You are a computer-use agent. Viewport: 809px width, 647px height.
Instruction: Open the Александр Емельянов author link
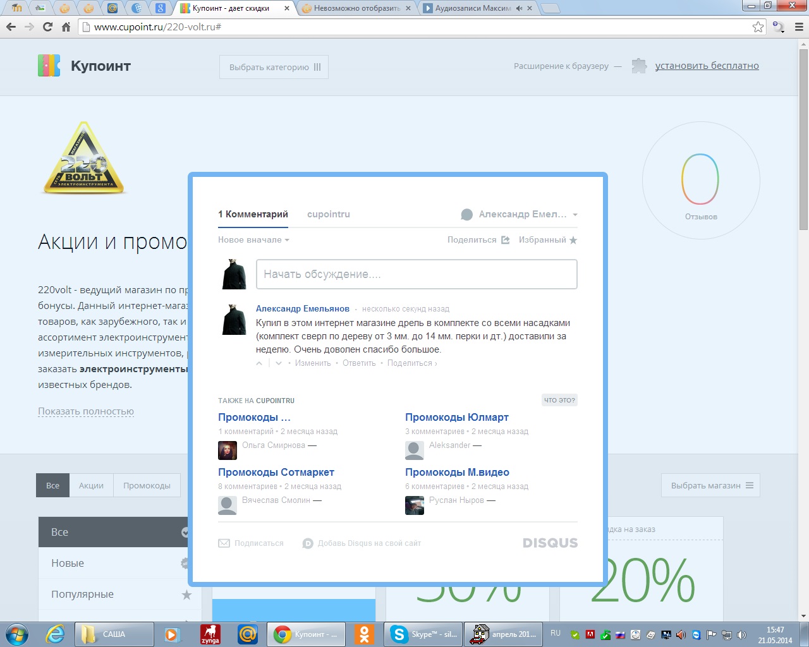click(303, 308)
